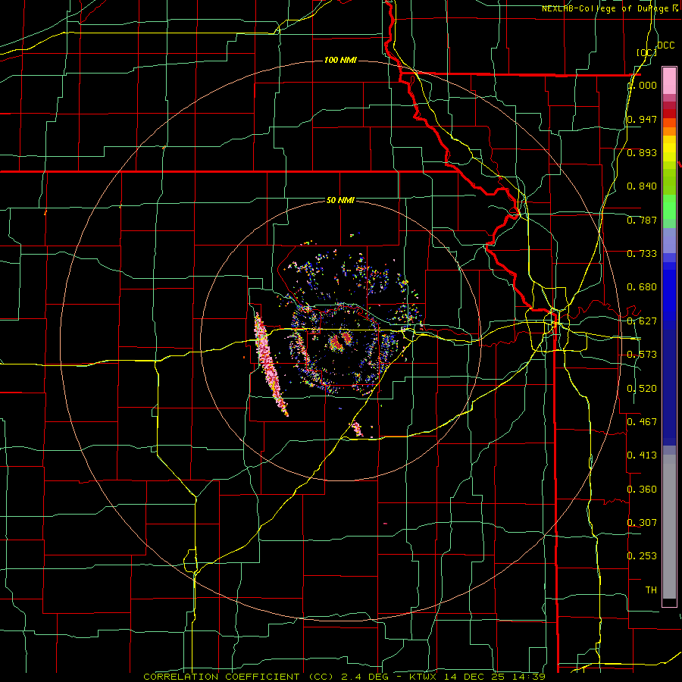
Task: Click the 0.253 value on the legend
Action: tap(642, 556)
